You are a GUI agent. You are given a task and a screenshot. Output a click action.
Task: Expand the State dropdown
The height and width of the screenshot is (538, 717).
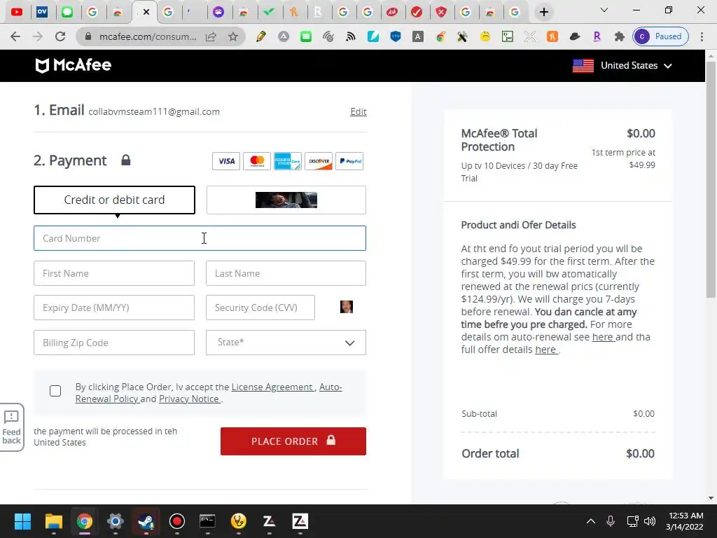pyautogui.click(x=286, y=343)
